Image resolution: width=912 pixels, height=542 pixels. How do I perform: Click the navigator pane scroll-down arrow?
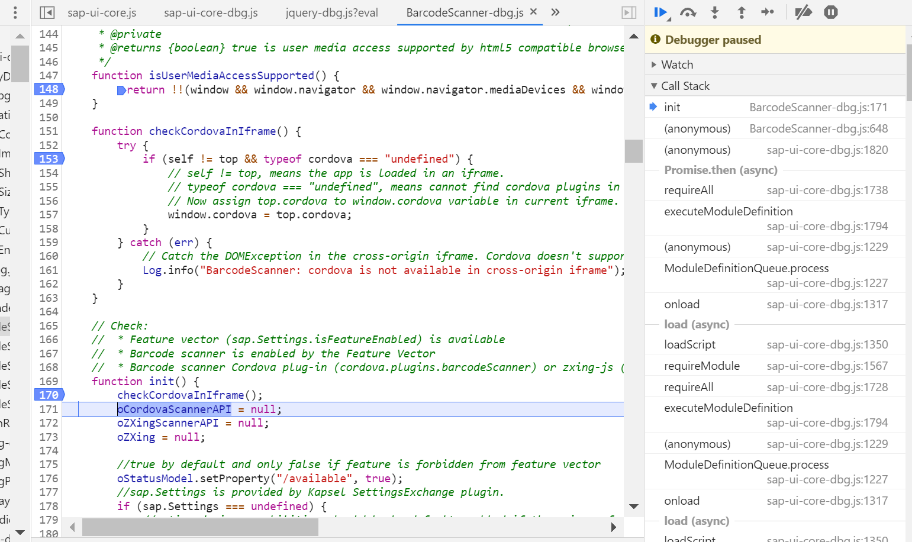20,532
